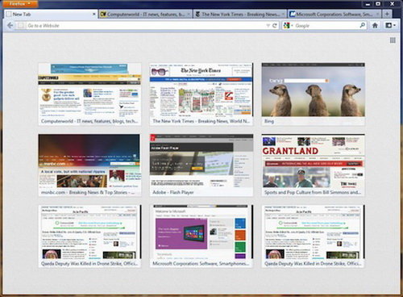Click the Computerworld tab favicon
403x297 pixels.
click(103, 14)
